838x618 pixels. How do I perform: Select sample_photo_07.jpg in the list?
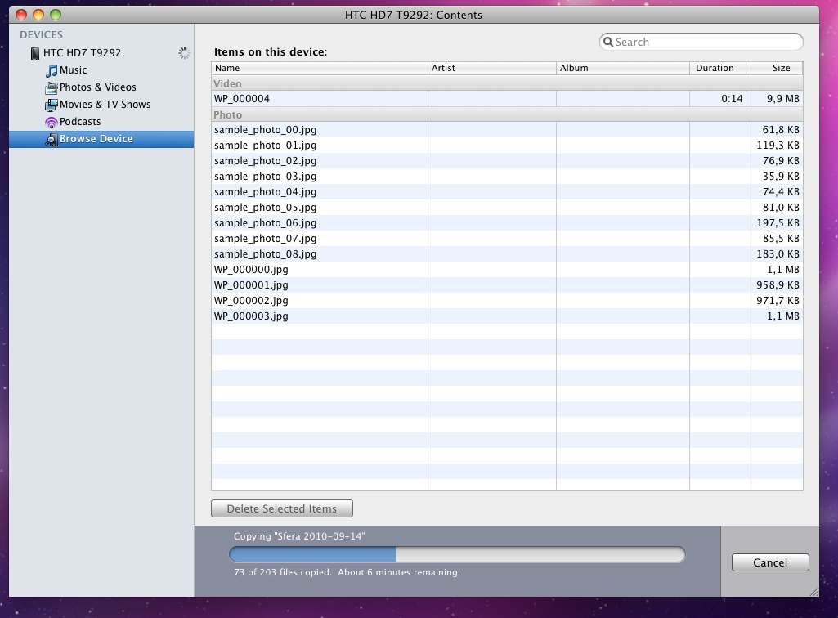point(507,238)
